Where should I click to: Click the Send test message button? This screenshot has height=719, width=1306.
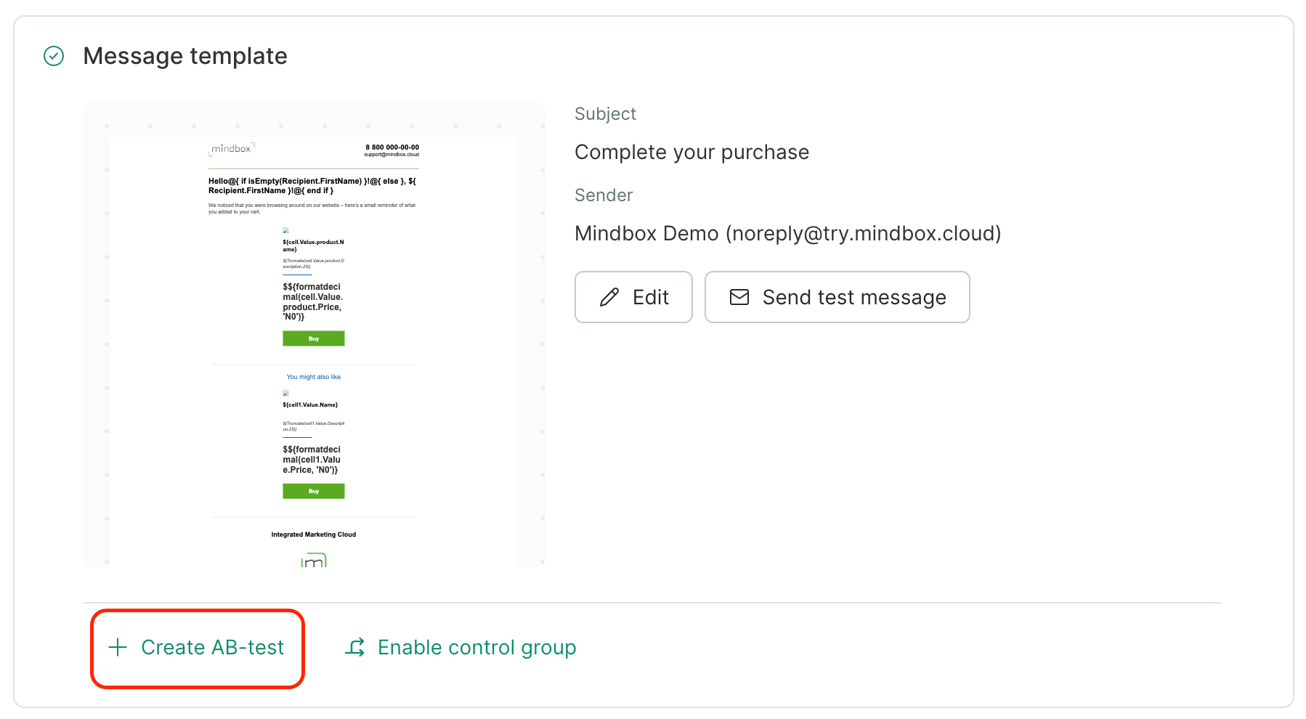tap(837, 297)
